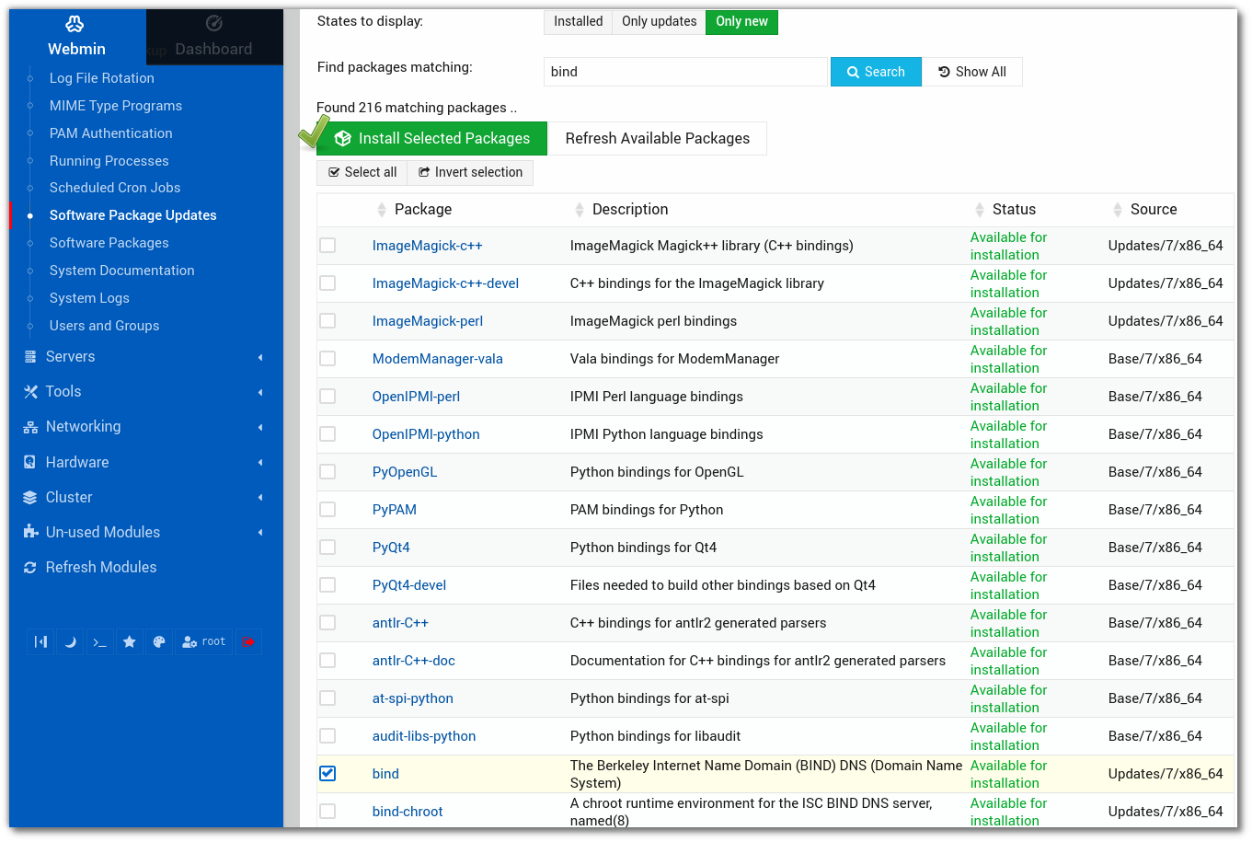The width and height of the screenshot is (1252, 842).
Task: Toggle night mode moon icon
Action: pyautogui.click(x=71, y=642)
